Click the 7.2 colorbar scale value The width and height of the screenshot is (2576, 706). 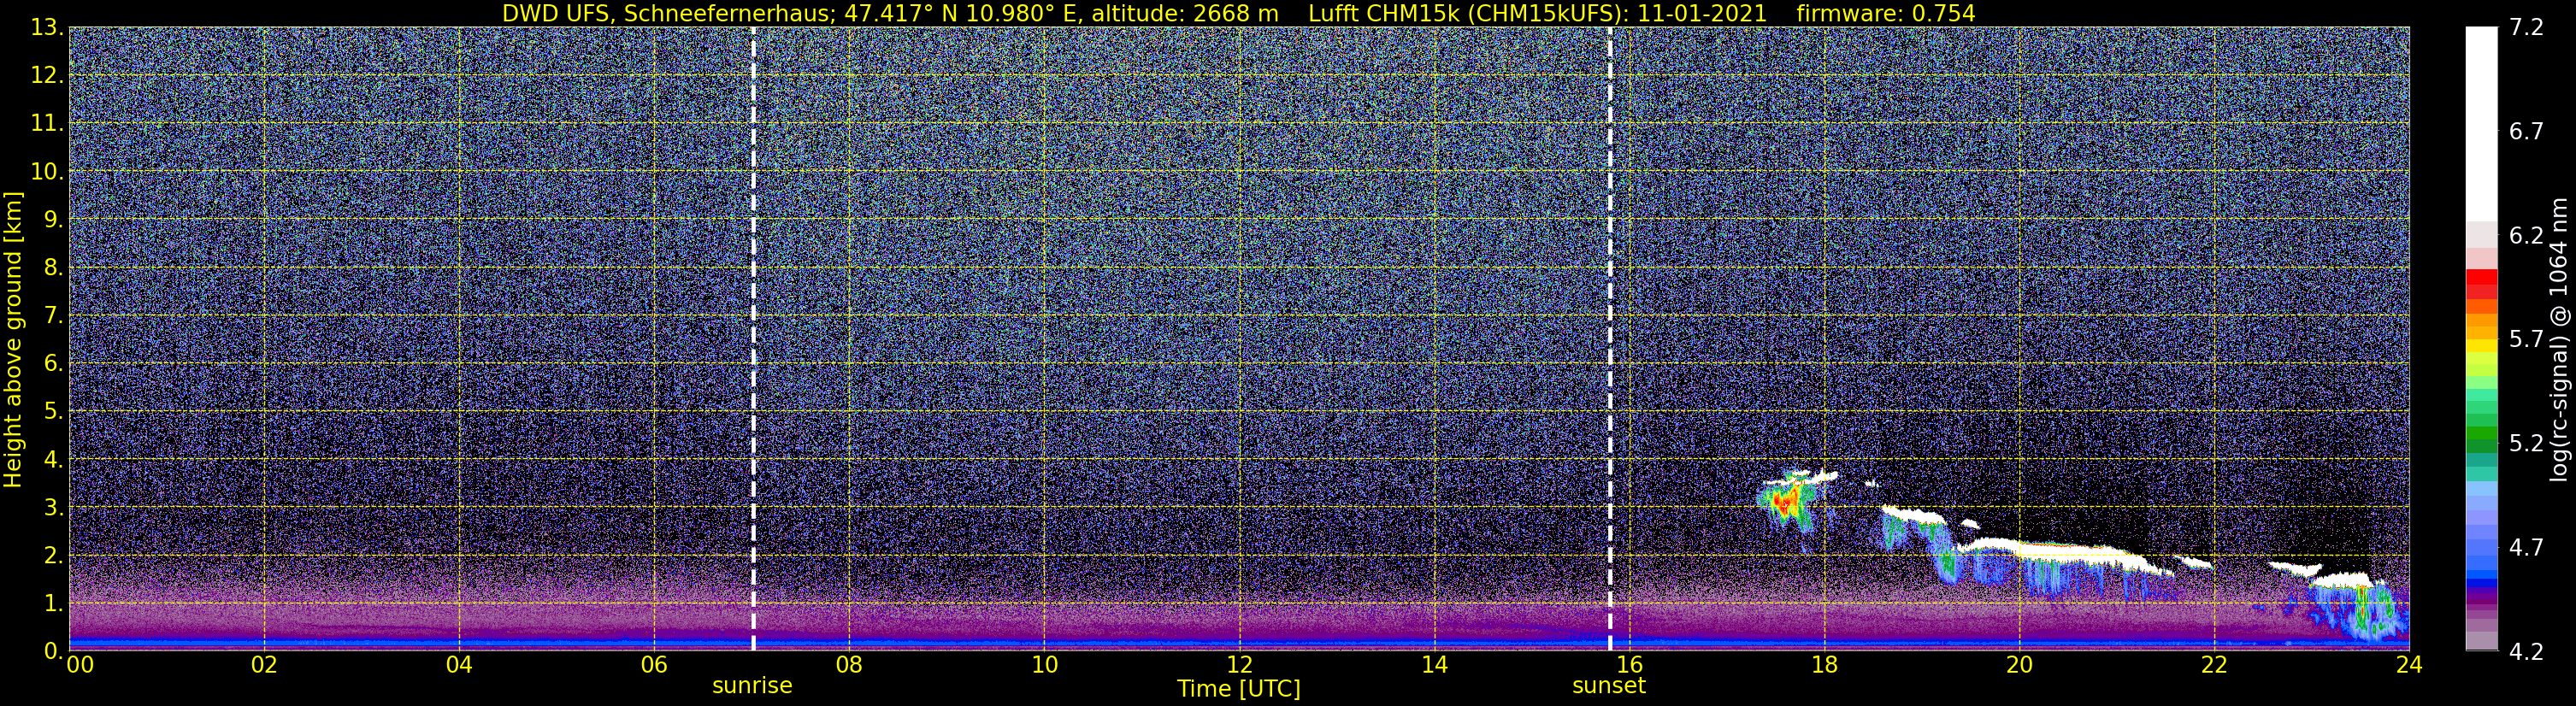(2526, 28)
